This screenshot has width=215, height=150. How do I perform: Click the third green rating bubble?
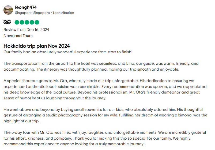pyautogui.click(x=27, y=22)
